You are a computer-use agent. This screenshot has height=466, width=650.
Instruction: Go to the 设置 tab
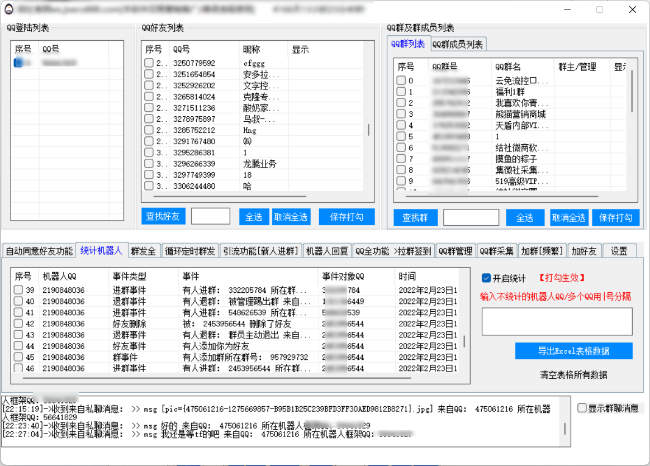[x=619, y=251]
